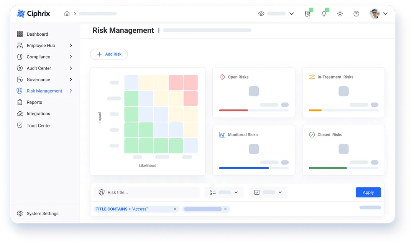Image resolution: width=414 pixels, height=246 pixels.
Task: Click the user profile avatar
Action: [x=375, y=13]
